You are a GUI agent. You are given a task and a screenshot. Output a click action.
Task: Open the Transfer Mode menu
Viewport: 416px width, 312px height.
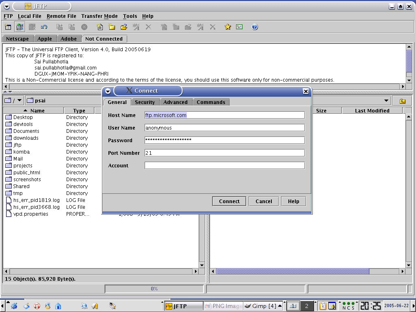click(x=100, y=16)
